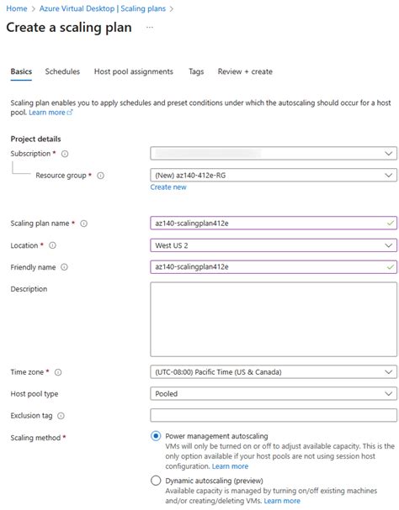Viewport: 399px width, 510px height.
Task: Click Learn more under Dynamic autoscaling
Action: pos(282,501)
